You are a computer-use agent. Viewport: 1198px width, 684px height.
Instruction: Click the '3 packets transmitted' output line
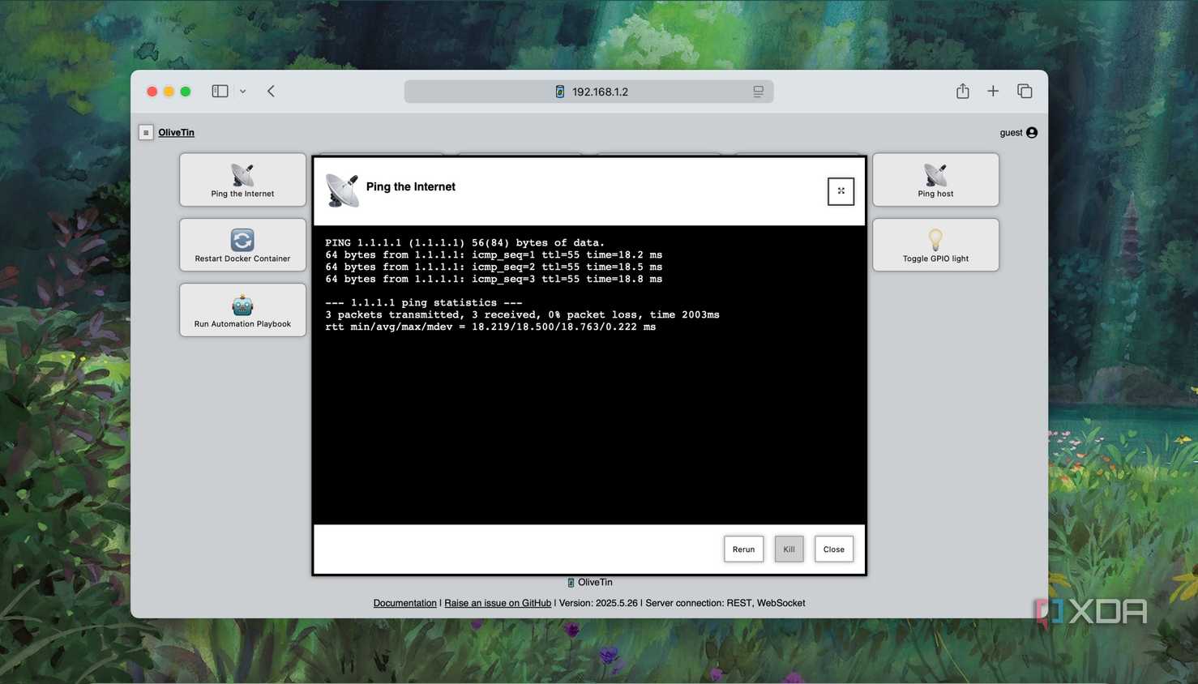tap(522, 314)
